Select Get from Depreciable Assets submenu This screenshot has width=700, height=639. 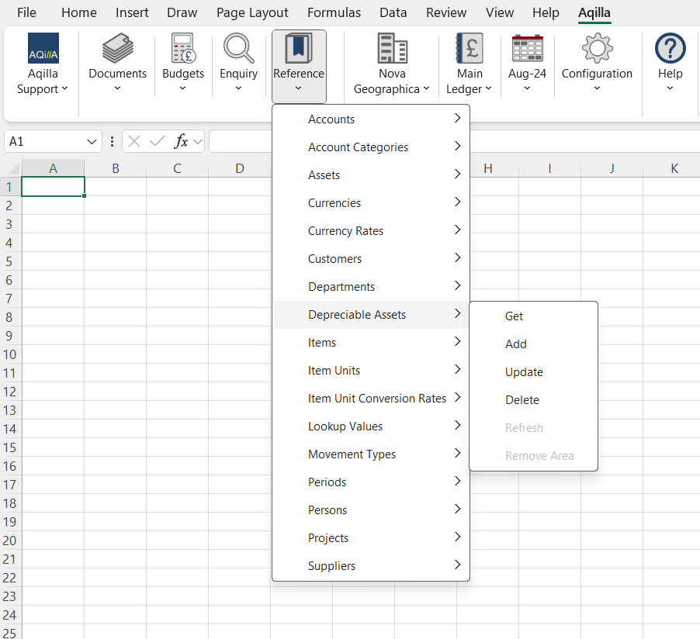[x=514, y=316]
